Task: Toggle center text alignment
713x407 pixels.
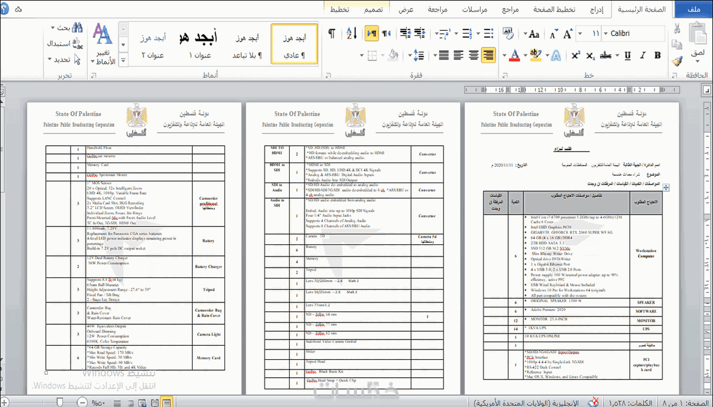Action: pyautogui.click(x=474, y=55)
